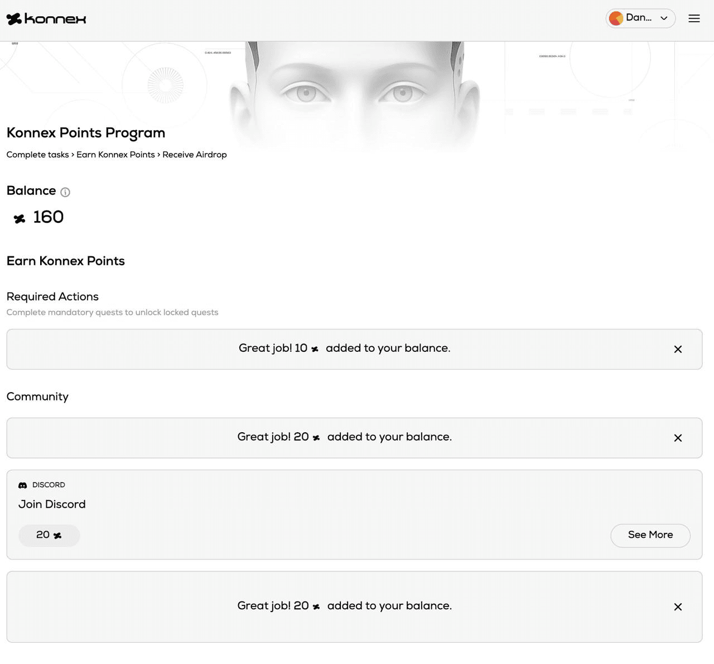Click the points icon in the "10 added" message
Screen dimensions: 714x664
315,349
